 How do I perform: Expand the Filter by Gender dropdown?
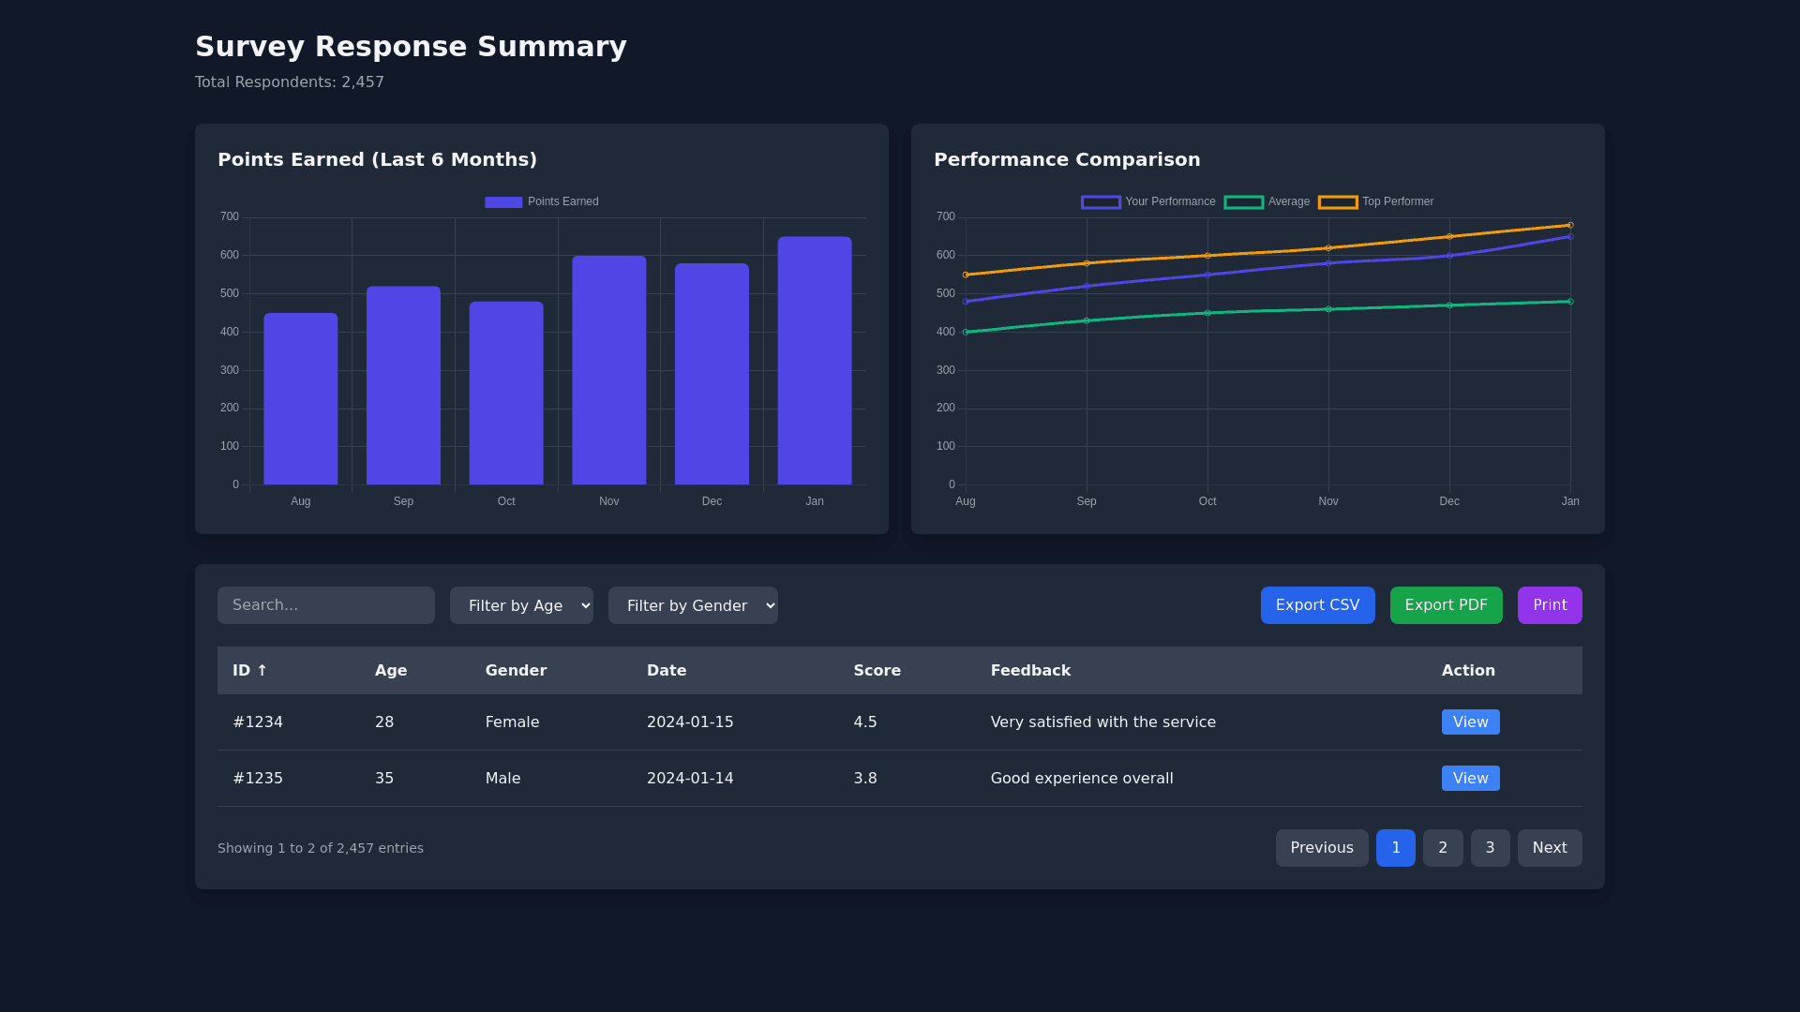click(x=693, y=605)
